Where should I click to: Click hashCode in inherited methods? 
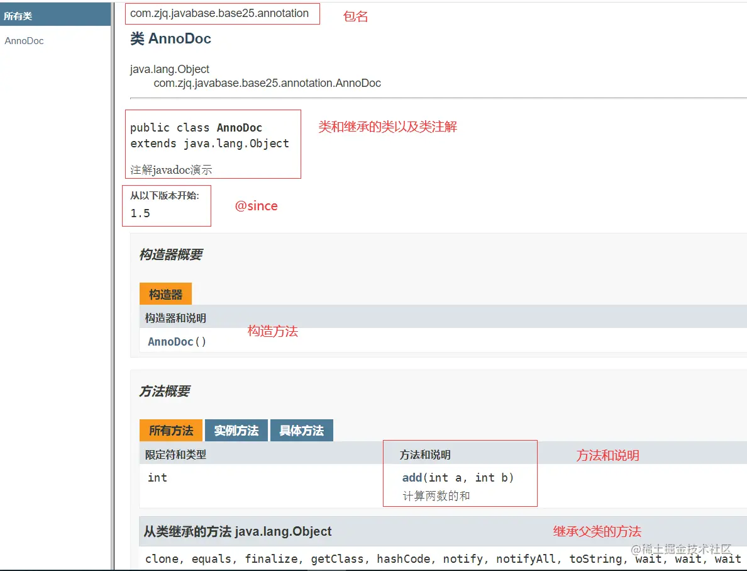[403, 558]
